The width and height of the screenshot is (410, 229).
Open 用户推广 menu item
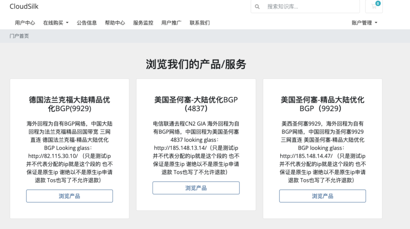tap(171, 23)
